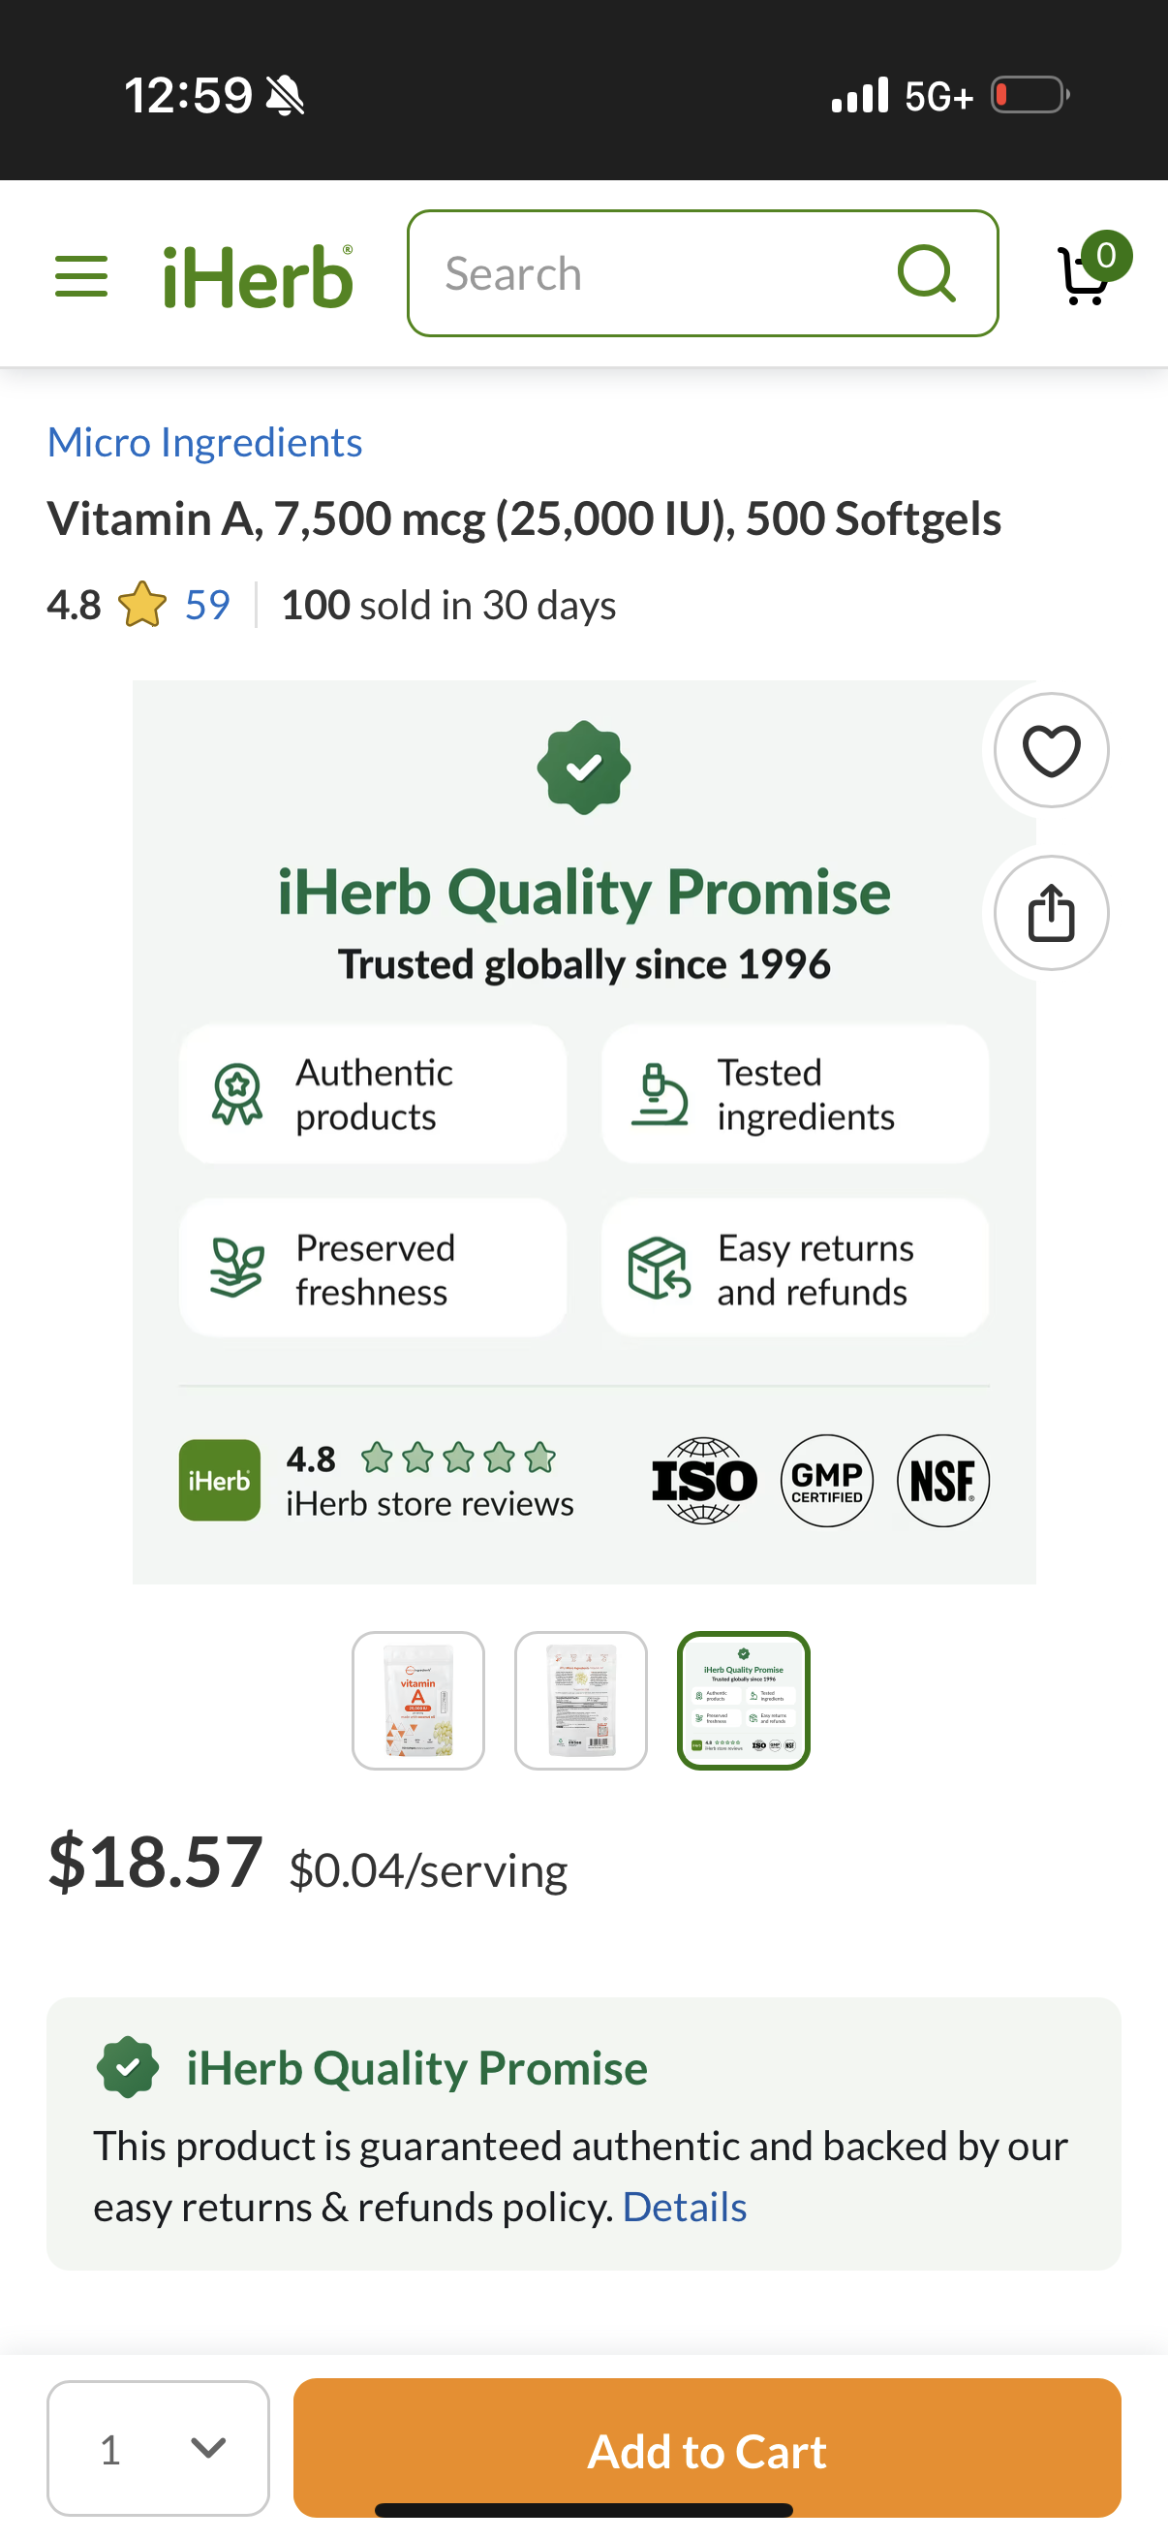Select the first product thumbnail
The width and height of the screenshot is (1168, 2541).
[x=418, y=1700]
